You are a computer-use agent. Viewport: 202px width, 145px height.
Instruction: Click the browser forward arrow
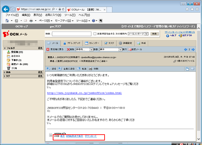(x=13, y=9)
